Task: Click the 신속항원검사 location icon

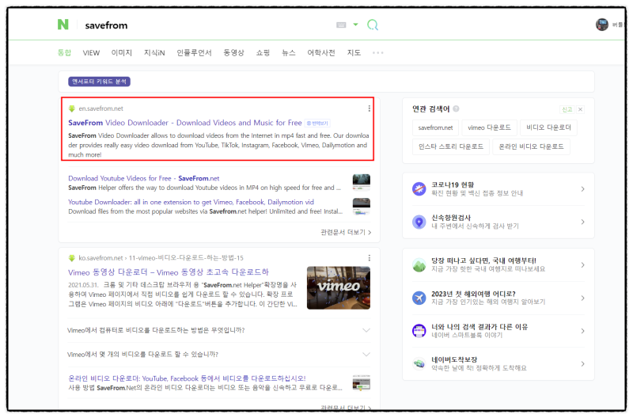Action: click(x=419, y=222)
